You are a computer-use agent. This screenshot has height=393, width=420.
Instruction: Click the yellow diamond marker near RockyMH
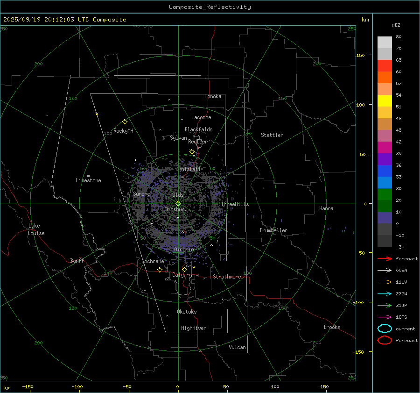click(x=125, y=121)
